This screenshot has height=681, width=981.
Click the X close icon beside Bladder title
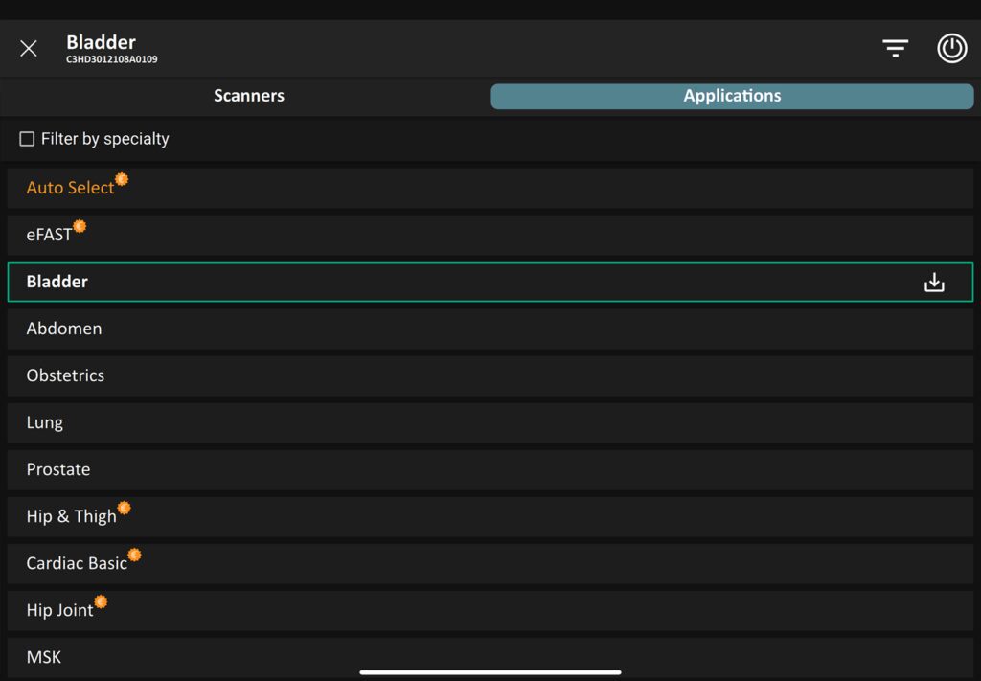pos(29,49)
